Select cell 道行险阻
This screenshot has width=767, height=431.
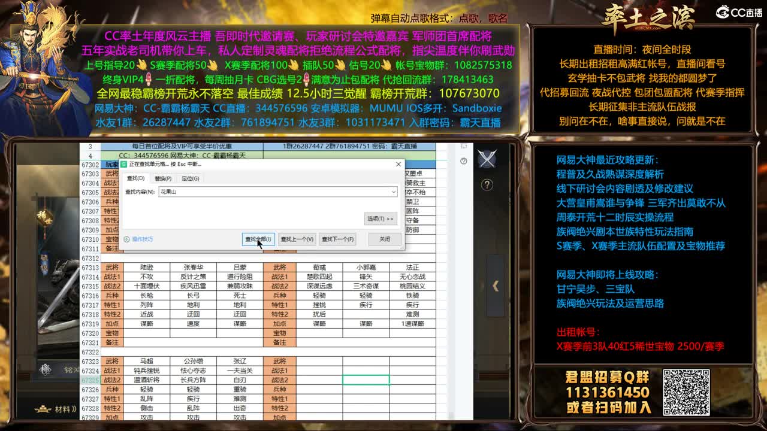pyautogui.click(x=240, y=277)
